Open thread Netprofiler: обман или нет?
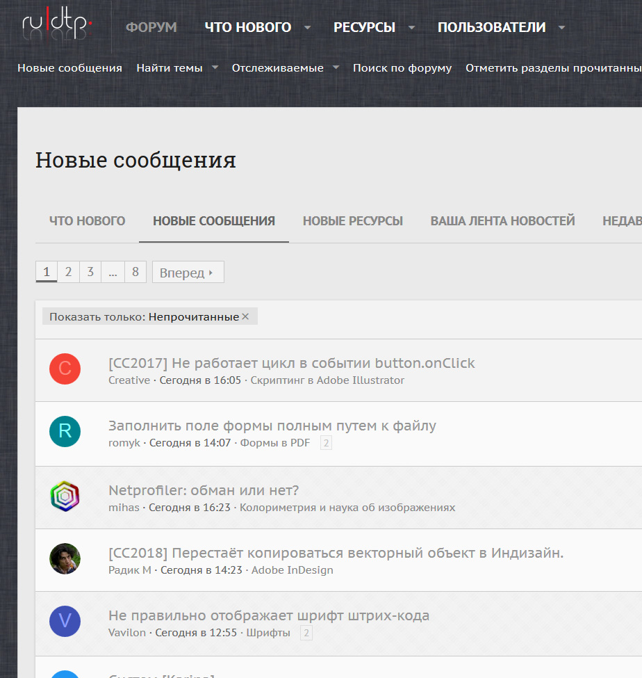 click(x=204, y=490)
